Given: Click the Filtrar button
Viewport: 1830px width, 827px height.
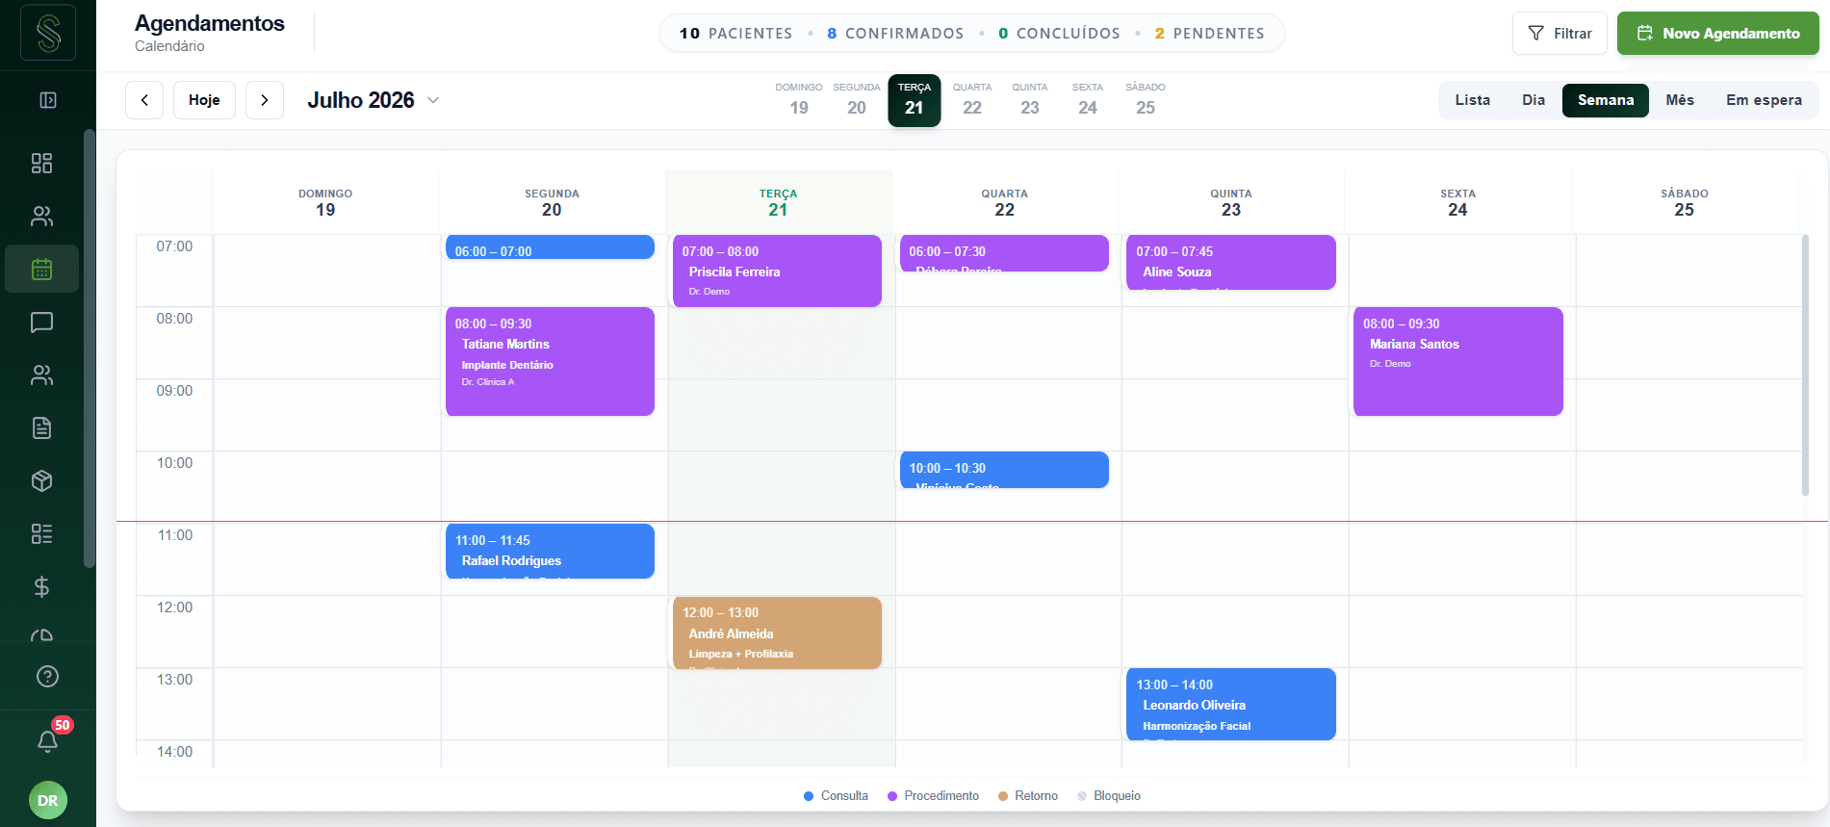Looking at the screenshot, I should pos(1559,34).
